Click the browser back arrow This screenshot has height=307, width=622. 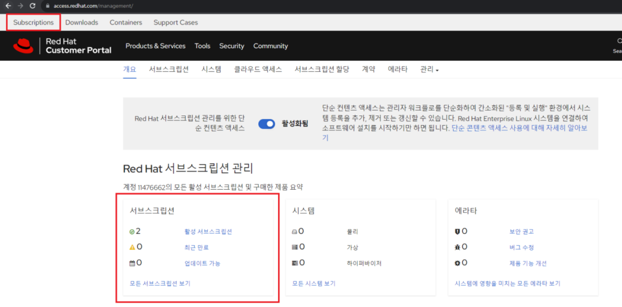point(8,6)
